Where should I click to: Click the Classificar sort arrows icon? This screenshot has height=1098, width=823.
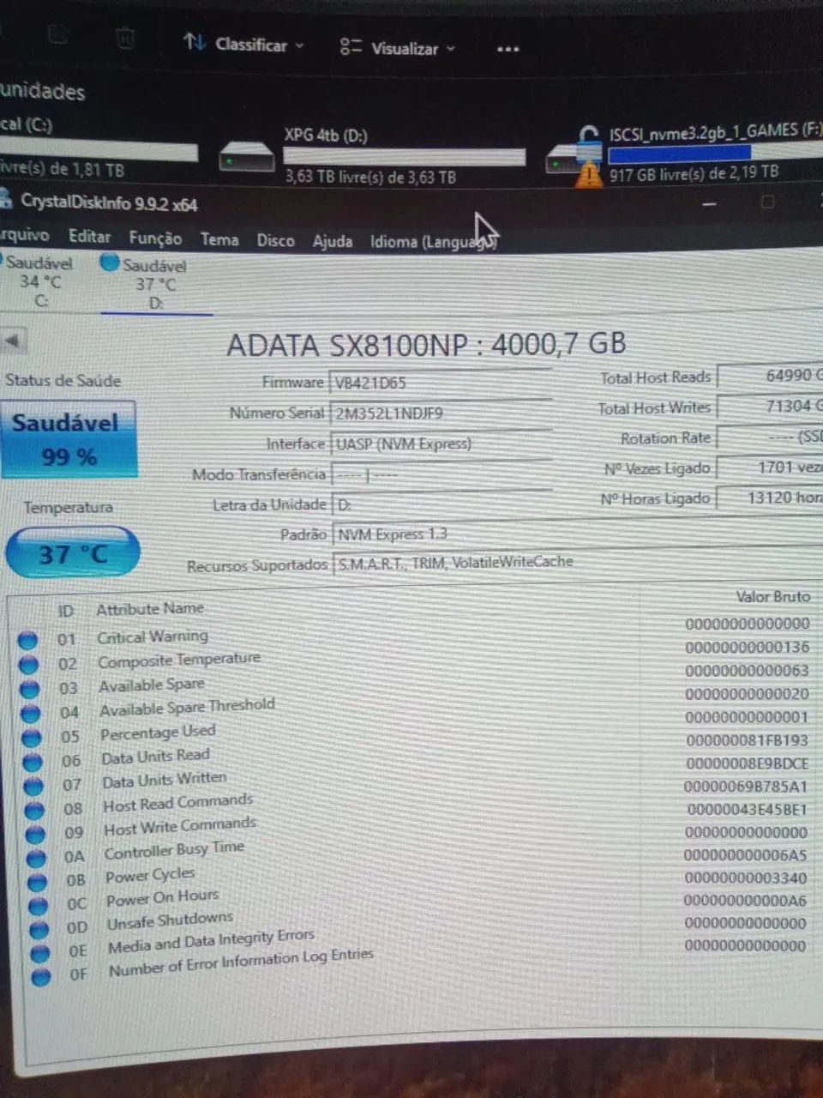pos(195,42)
